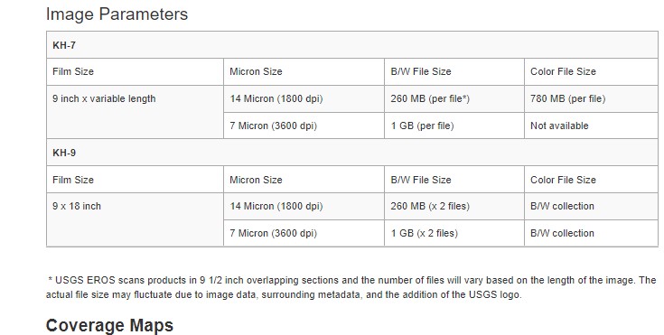This screenshot has height=335, width=664.
Task: Click the 9 x 18 inch cell
Action: tap(136, 219)
